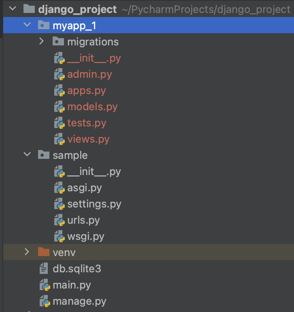Click the db.sqlite3 file icon

(x=44, y=268)
